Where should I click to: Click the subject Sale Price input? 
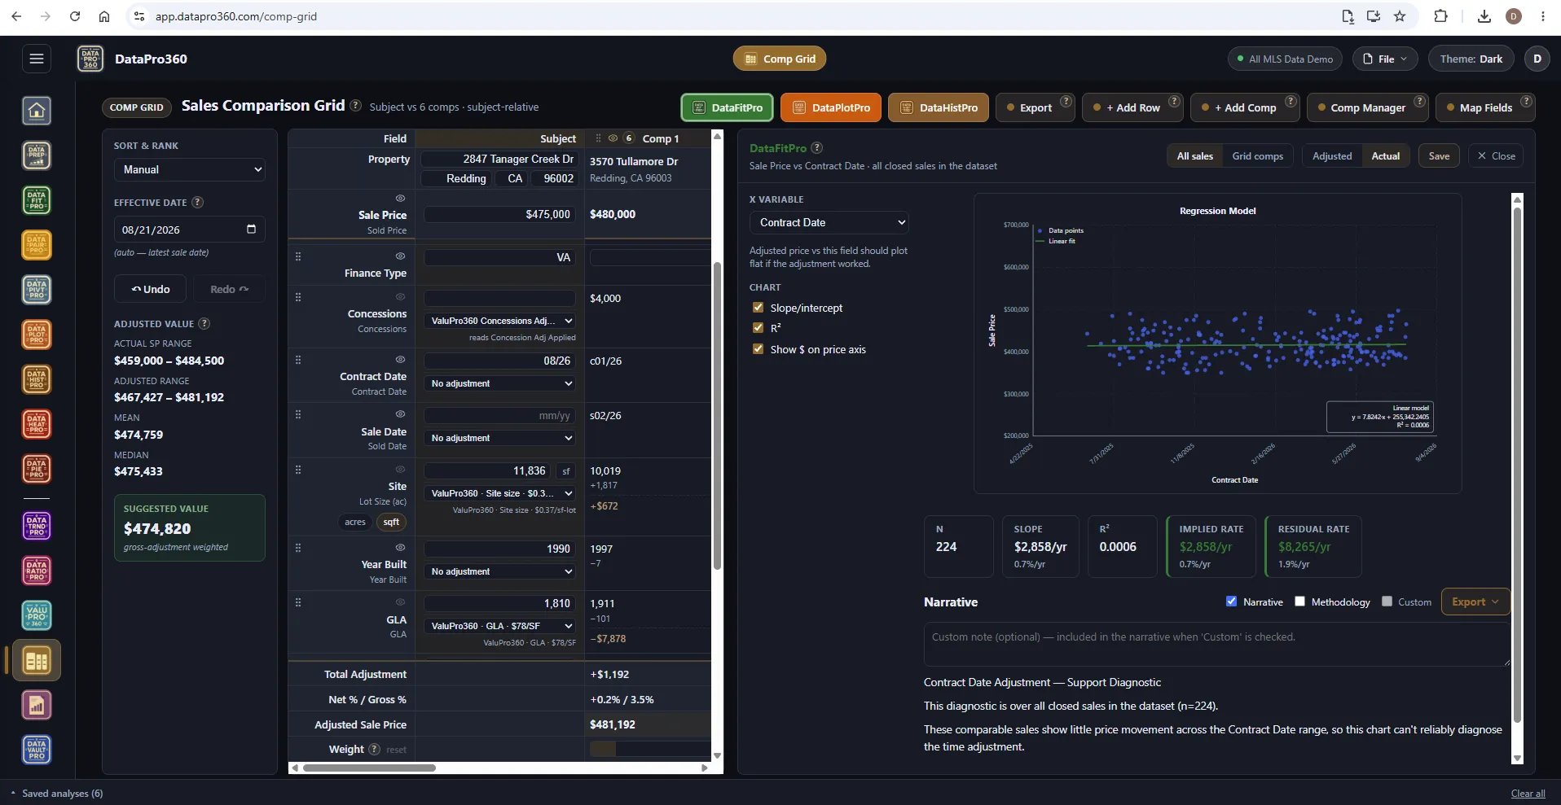tap(500, 214)
